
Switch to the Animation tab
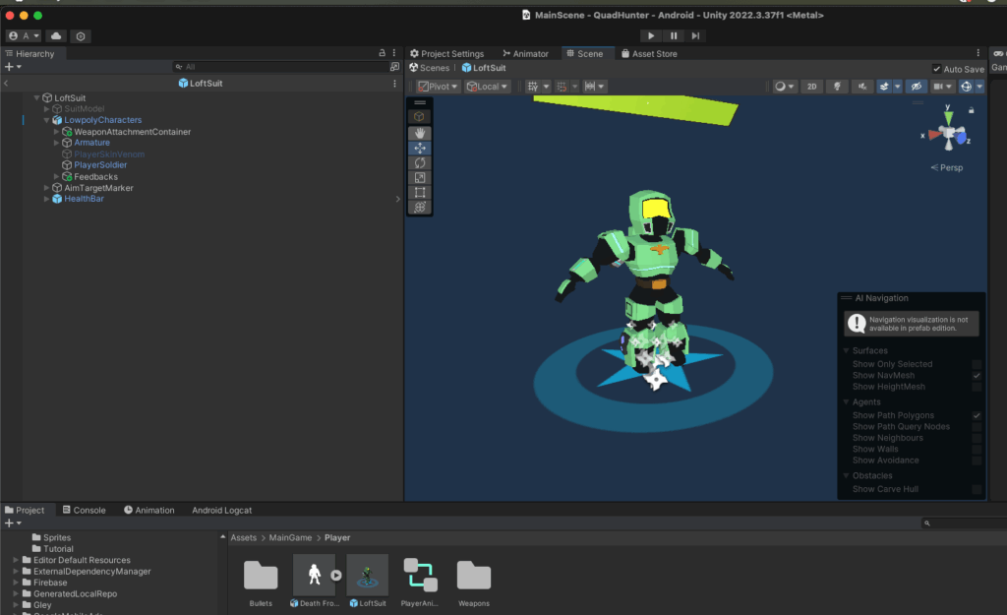(148, 510)
